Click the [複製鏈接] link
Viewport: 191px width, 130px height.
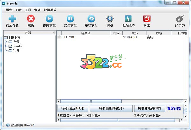(x=174, y=108)
